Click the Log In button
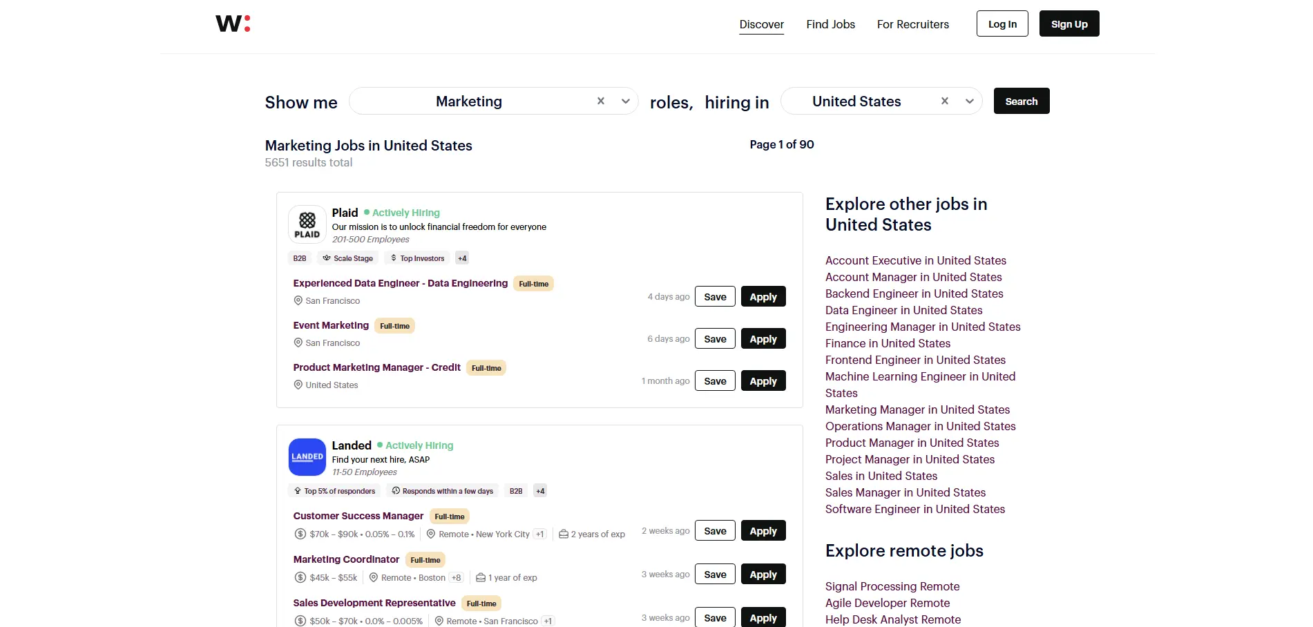The image size is (1313, 627). pos(1002,23)
